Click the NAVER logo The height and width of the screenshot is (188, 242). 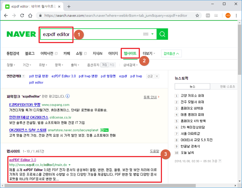21,34
